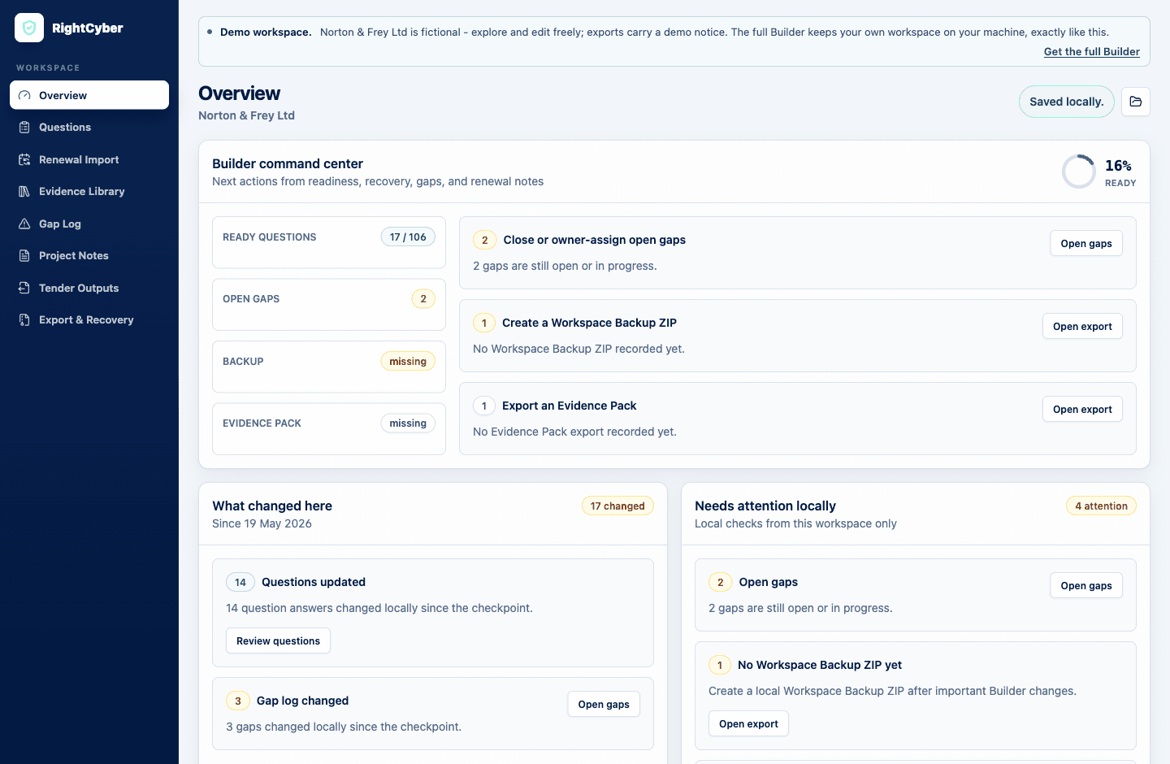Click the Renewal Import icon in sidebar
The height and width of the screenshot is (764, 1170).
pos(24,159)
